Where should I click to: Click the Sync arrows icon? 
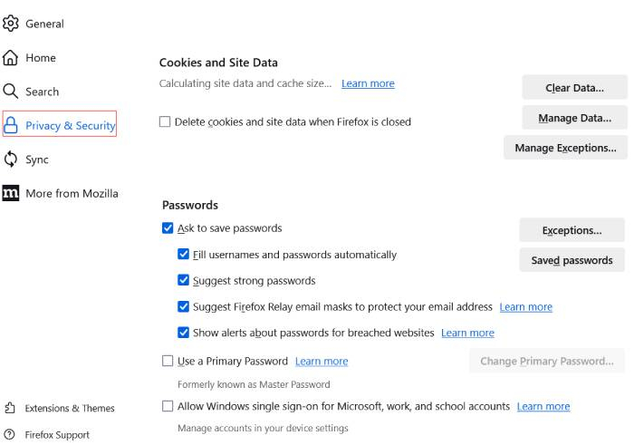pos(11,160)
